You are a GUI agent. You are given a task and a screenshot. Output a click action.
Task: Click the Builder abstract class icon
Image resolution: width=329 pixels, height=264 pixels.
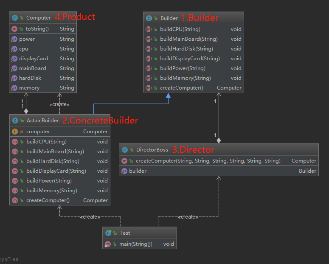coord(149,18)
